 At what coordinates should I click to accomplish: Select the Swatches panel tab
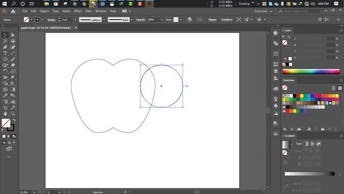point(289,80)
